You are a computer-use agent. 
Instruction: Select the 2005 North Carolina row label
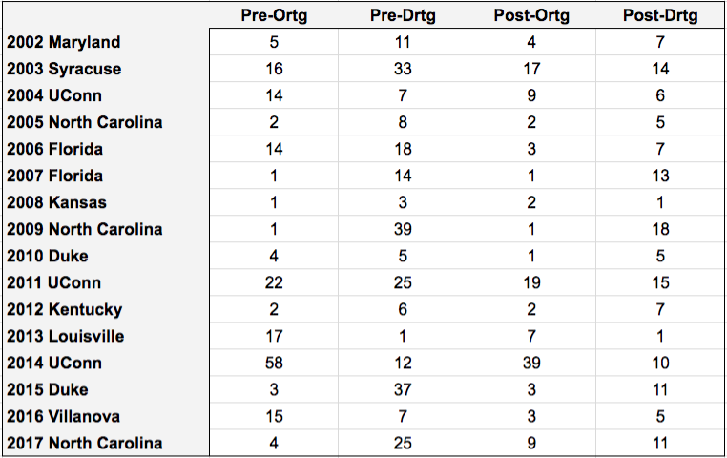pyautogui.click(x=84, y=122)
